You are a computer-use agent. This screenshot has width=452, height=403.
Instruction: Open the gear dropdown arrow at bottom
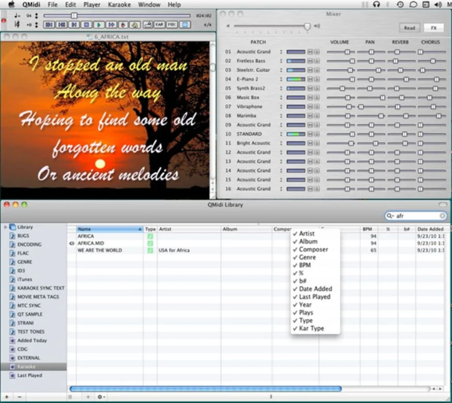tap(104, 397)
